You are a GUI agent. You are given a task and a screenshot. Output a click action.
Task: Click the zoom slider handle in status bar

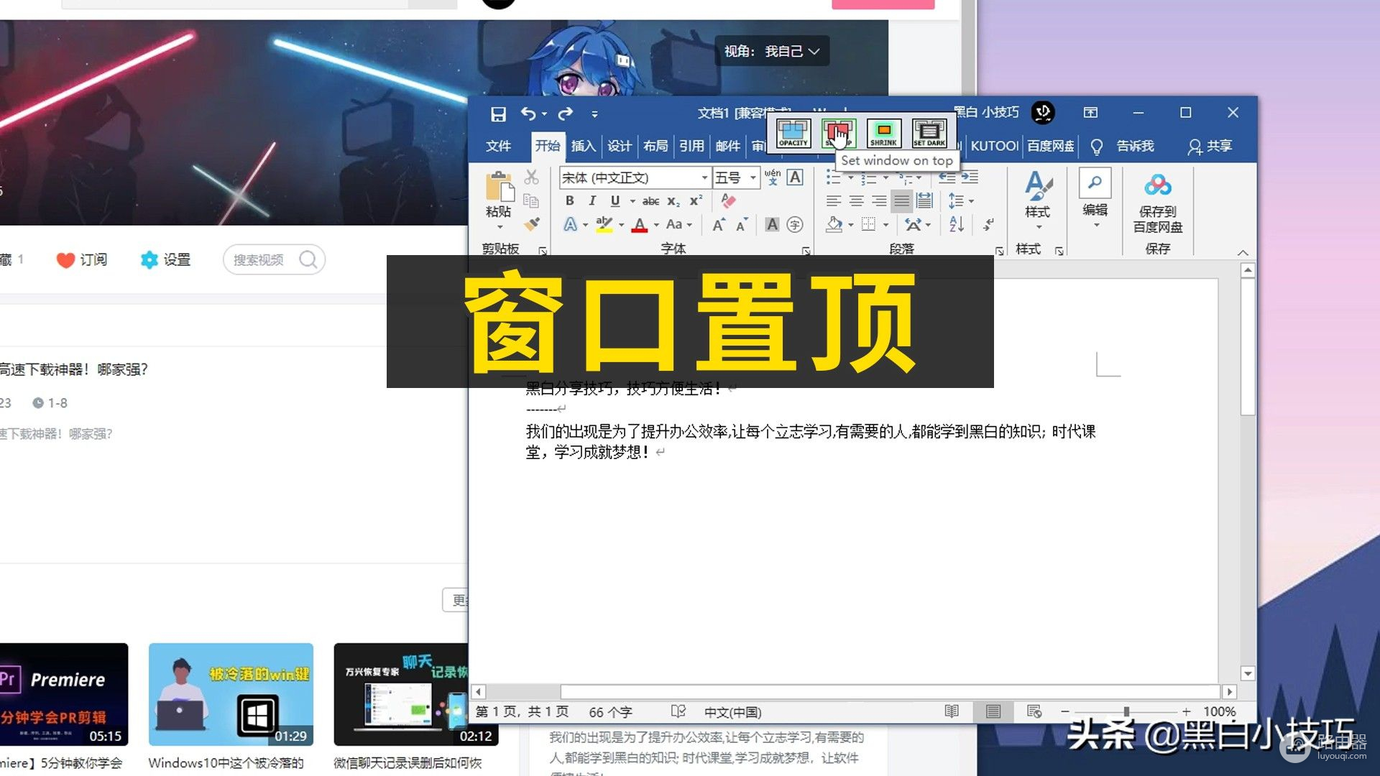pyautogui.click(x=1126, y=711)
